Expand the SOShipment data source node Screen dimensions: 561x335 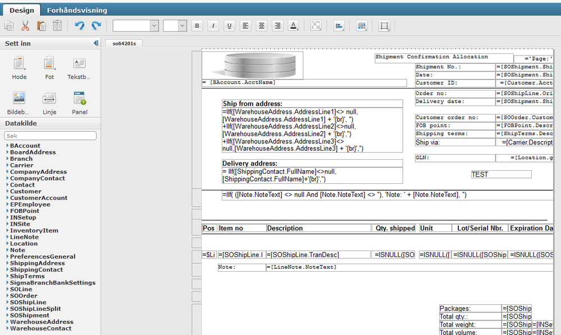coord(7,315)
